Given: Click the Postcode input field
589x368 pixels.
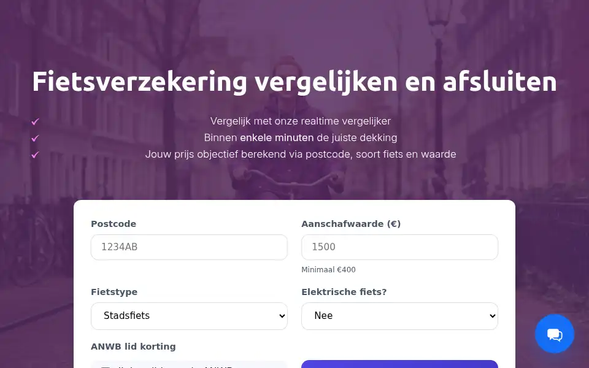Looking at the screenshot, I should tap(189, 247).
